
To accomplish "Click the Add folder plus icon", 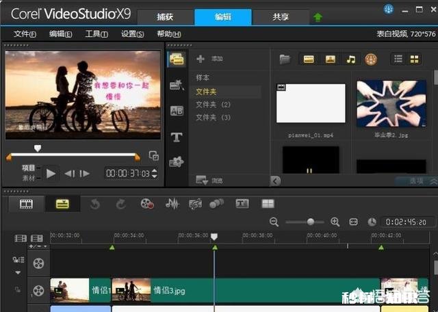I will click(201, 59).
